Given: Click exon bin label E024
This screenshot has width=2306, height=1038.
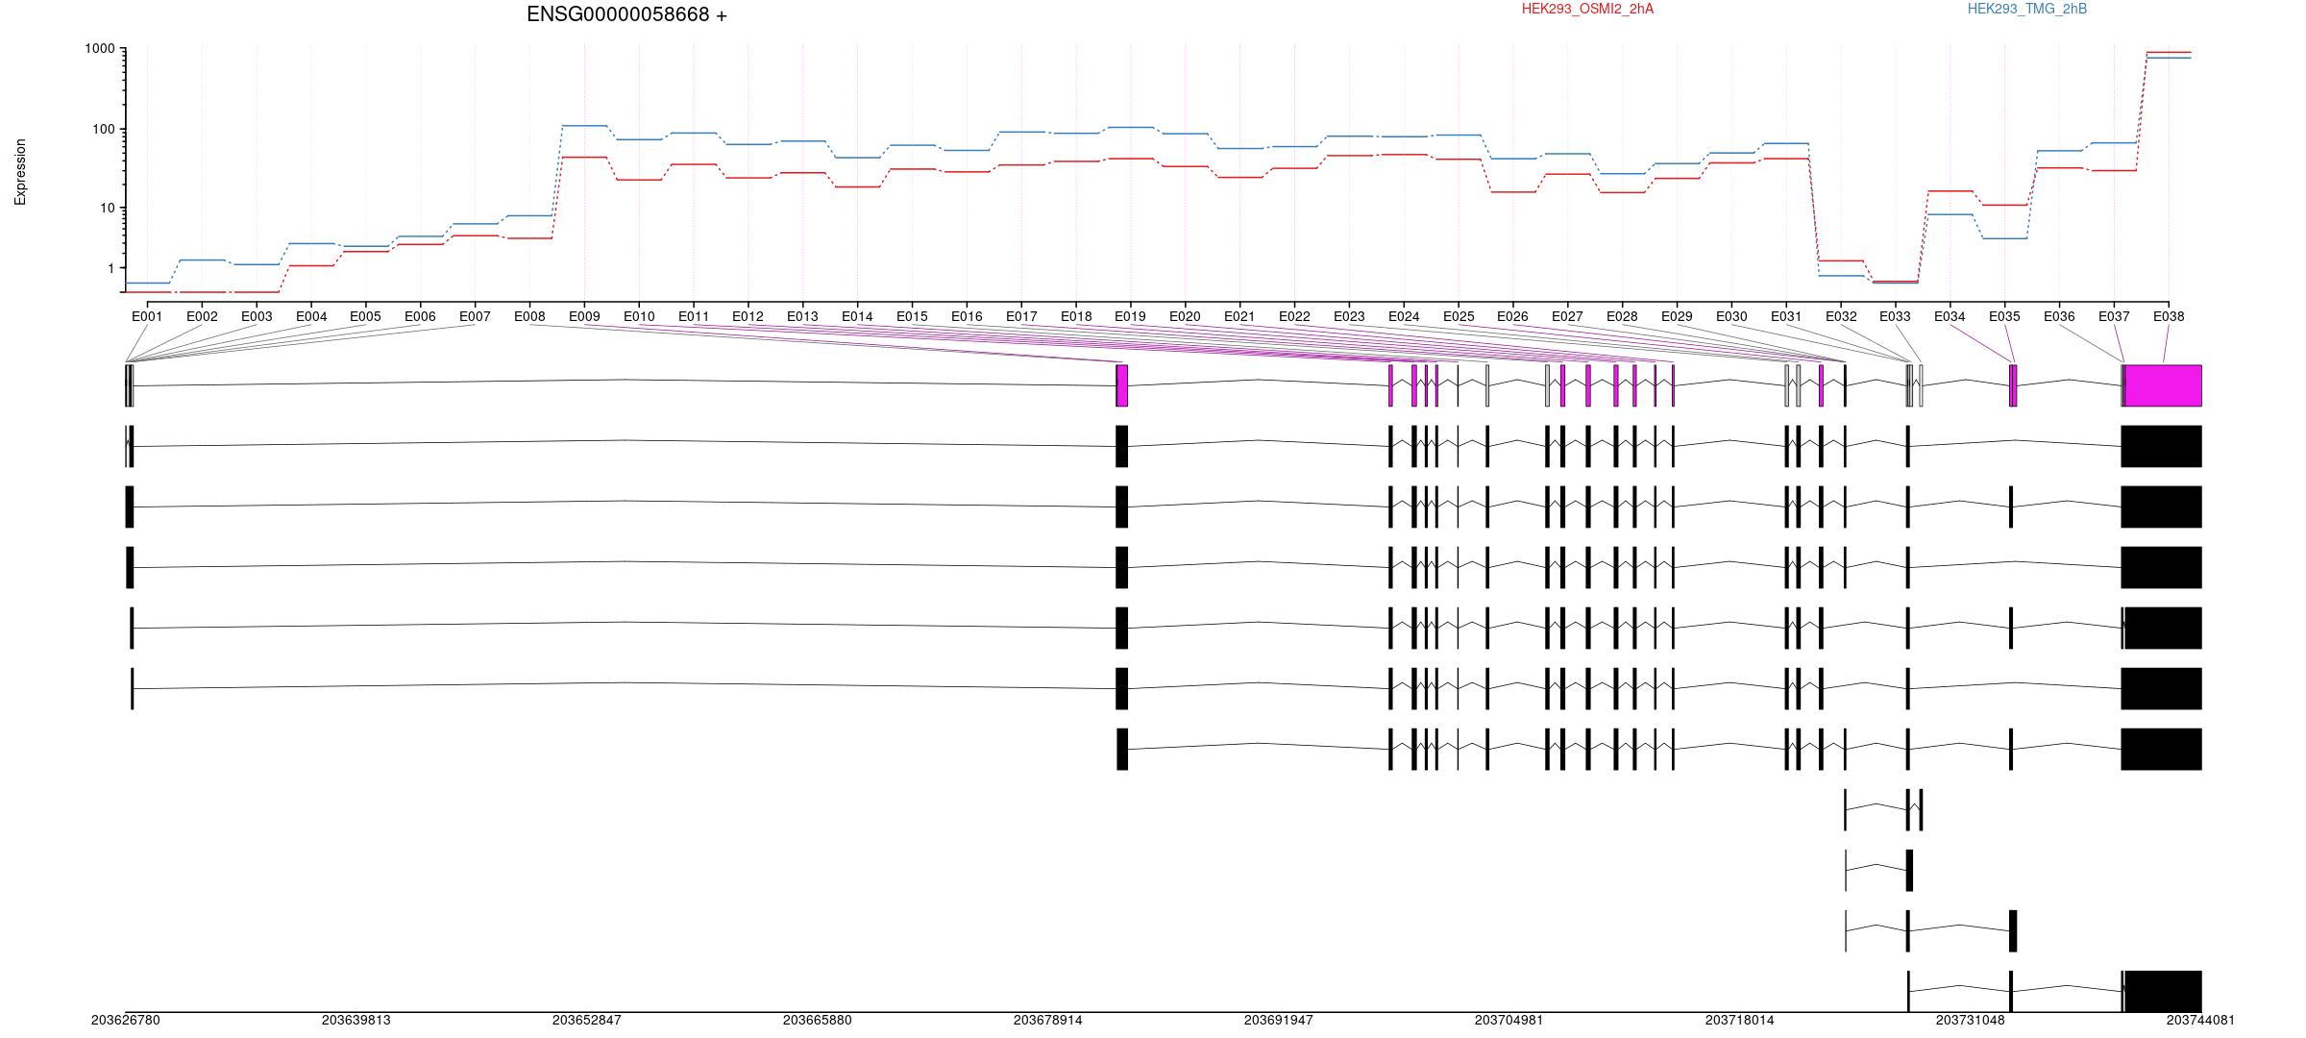Looking at the screenshot, I should click(1404, 316).
